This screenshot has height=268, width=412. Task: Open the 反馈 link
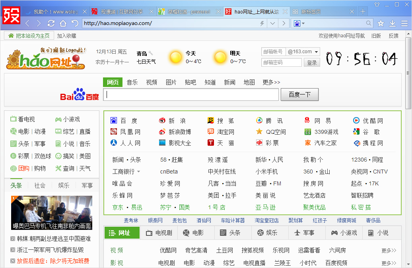point(393,36)
